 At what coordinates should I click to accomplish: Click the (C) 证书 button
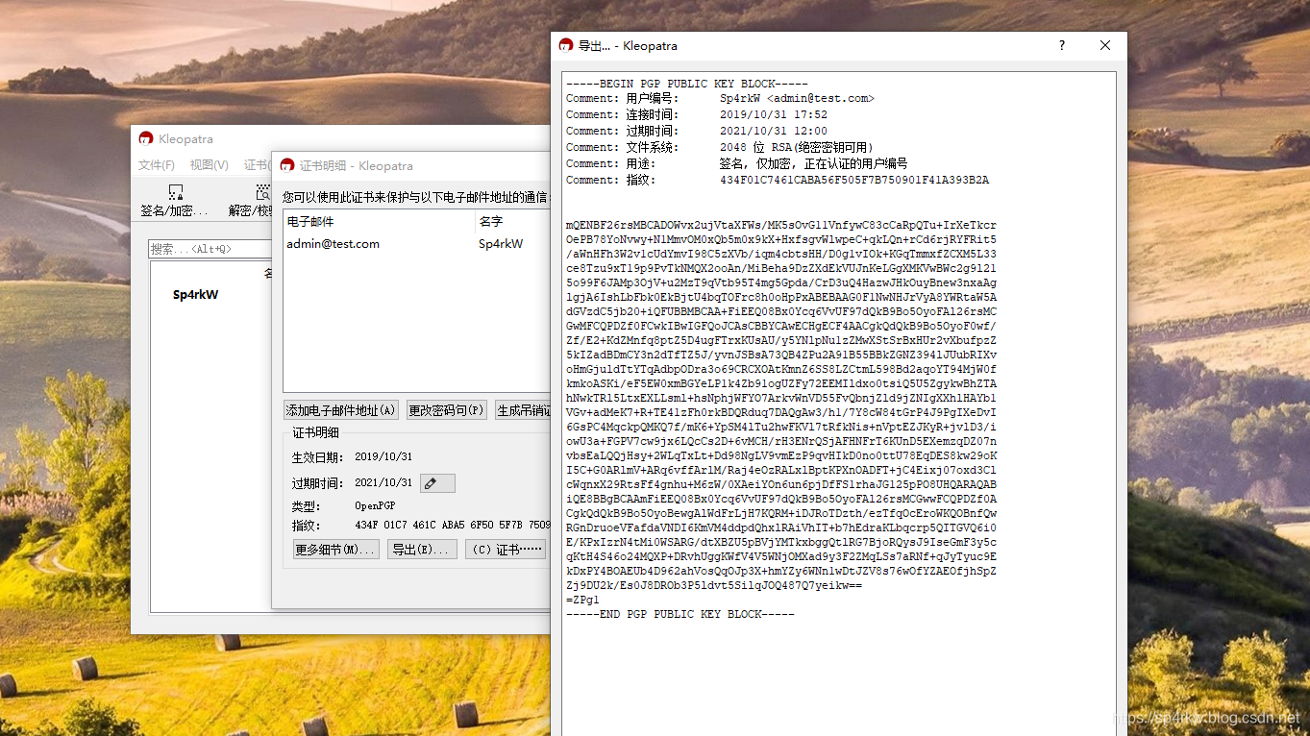pos(506,550)
